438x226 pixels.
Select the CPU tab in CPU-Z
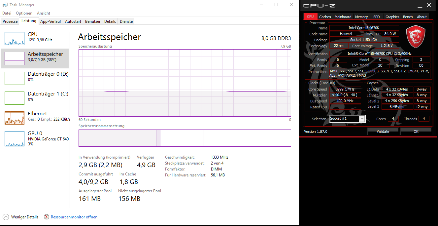pos(310,17)
